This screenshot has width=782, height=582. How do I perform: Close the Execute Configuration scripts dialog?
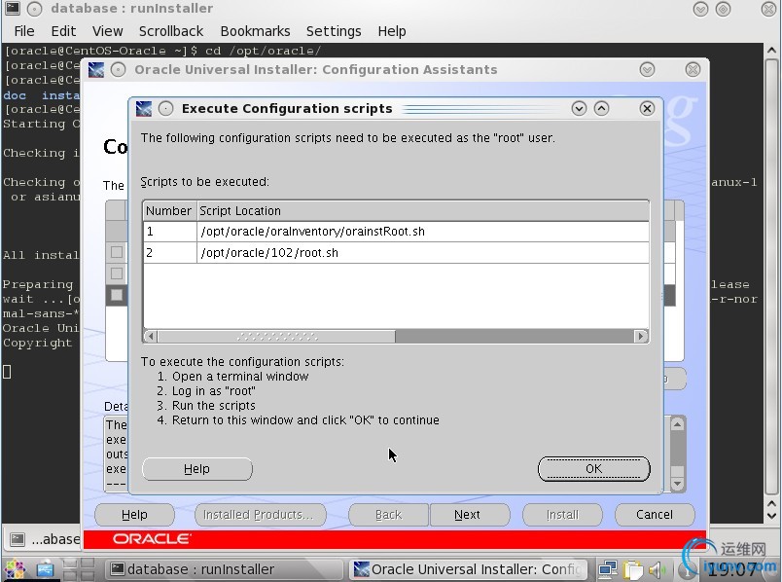coord(647,108)
